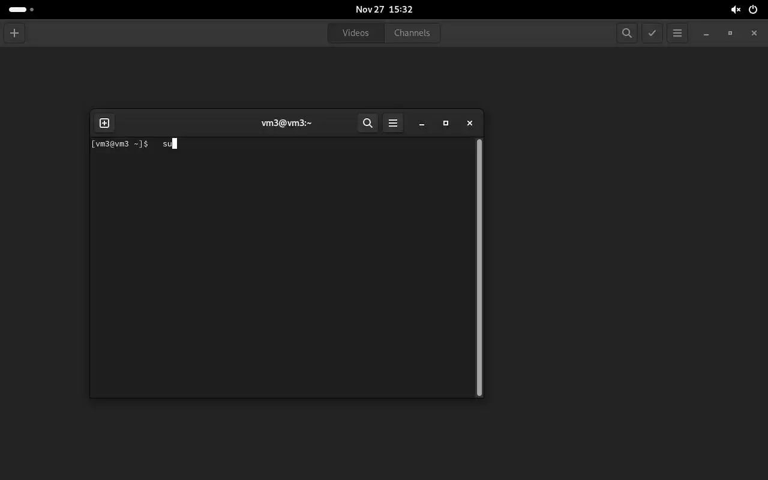Click the terminal title vm3@vm3:~
Viewport: 768px width, 480px height.
click(x=286, y=123)
